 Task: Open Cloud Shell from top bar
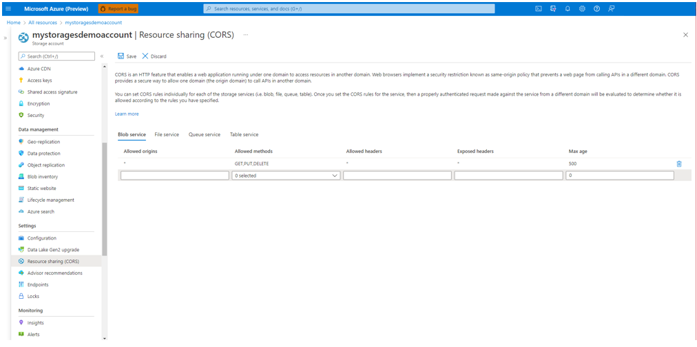coord(538,8)
